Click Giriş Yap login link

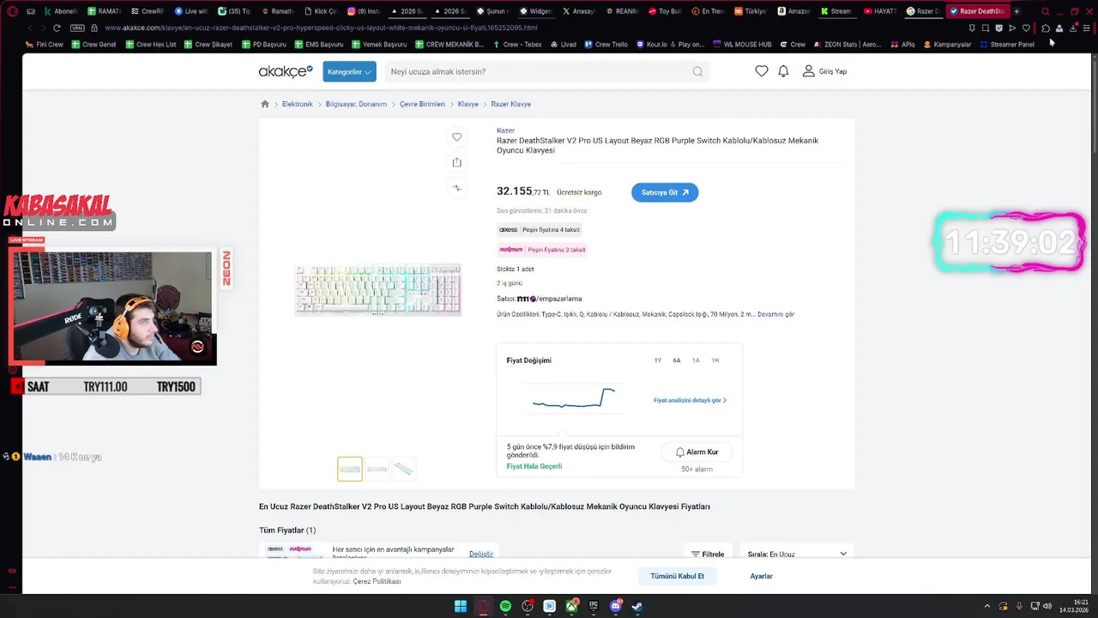tap(825, 71)
